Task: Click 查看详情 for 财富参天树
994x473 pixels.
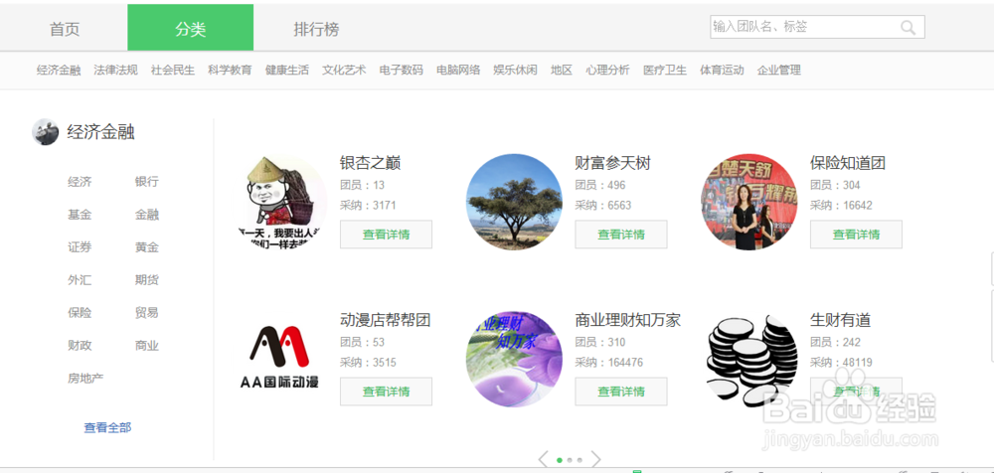Action: pos(621,235)
